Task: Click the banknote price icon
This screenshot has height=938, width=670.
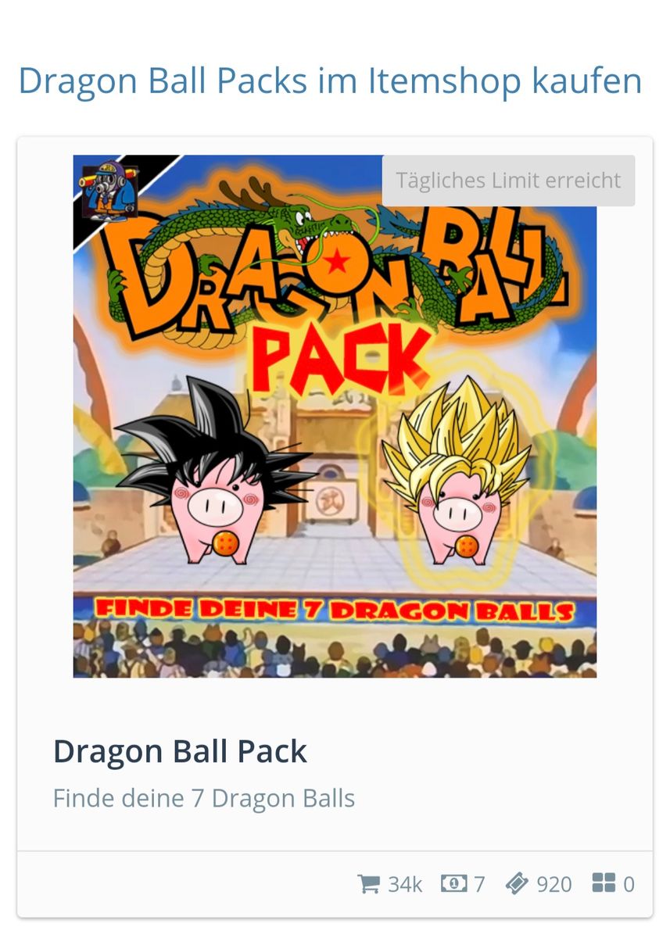Action: (x=453, y=884)
